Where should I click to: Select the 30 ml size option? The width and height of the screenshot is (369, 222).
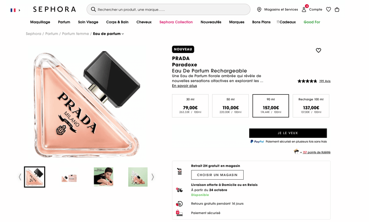[190, 106]
